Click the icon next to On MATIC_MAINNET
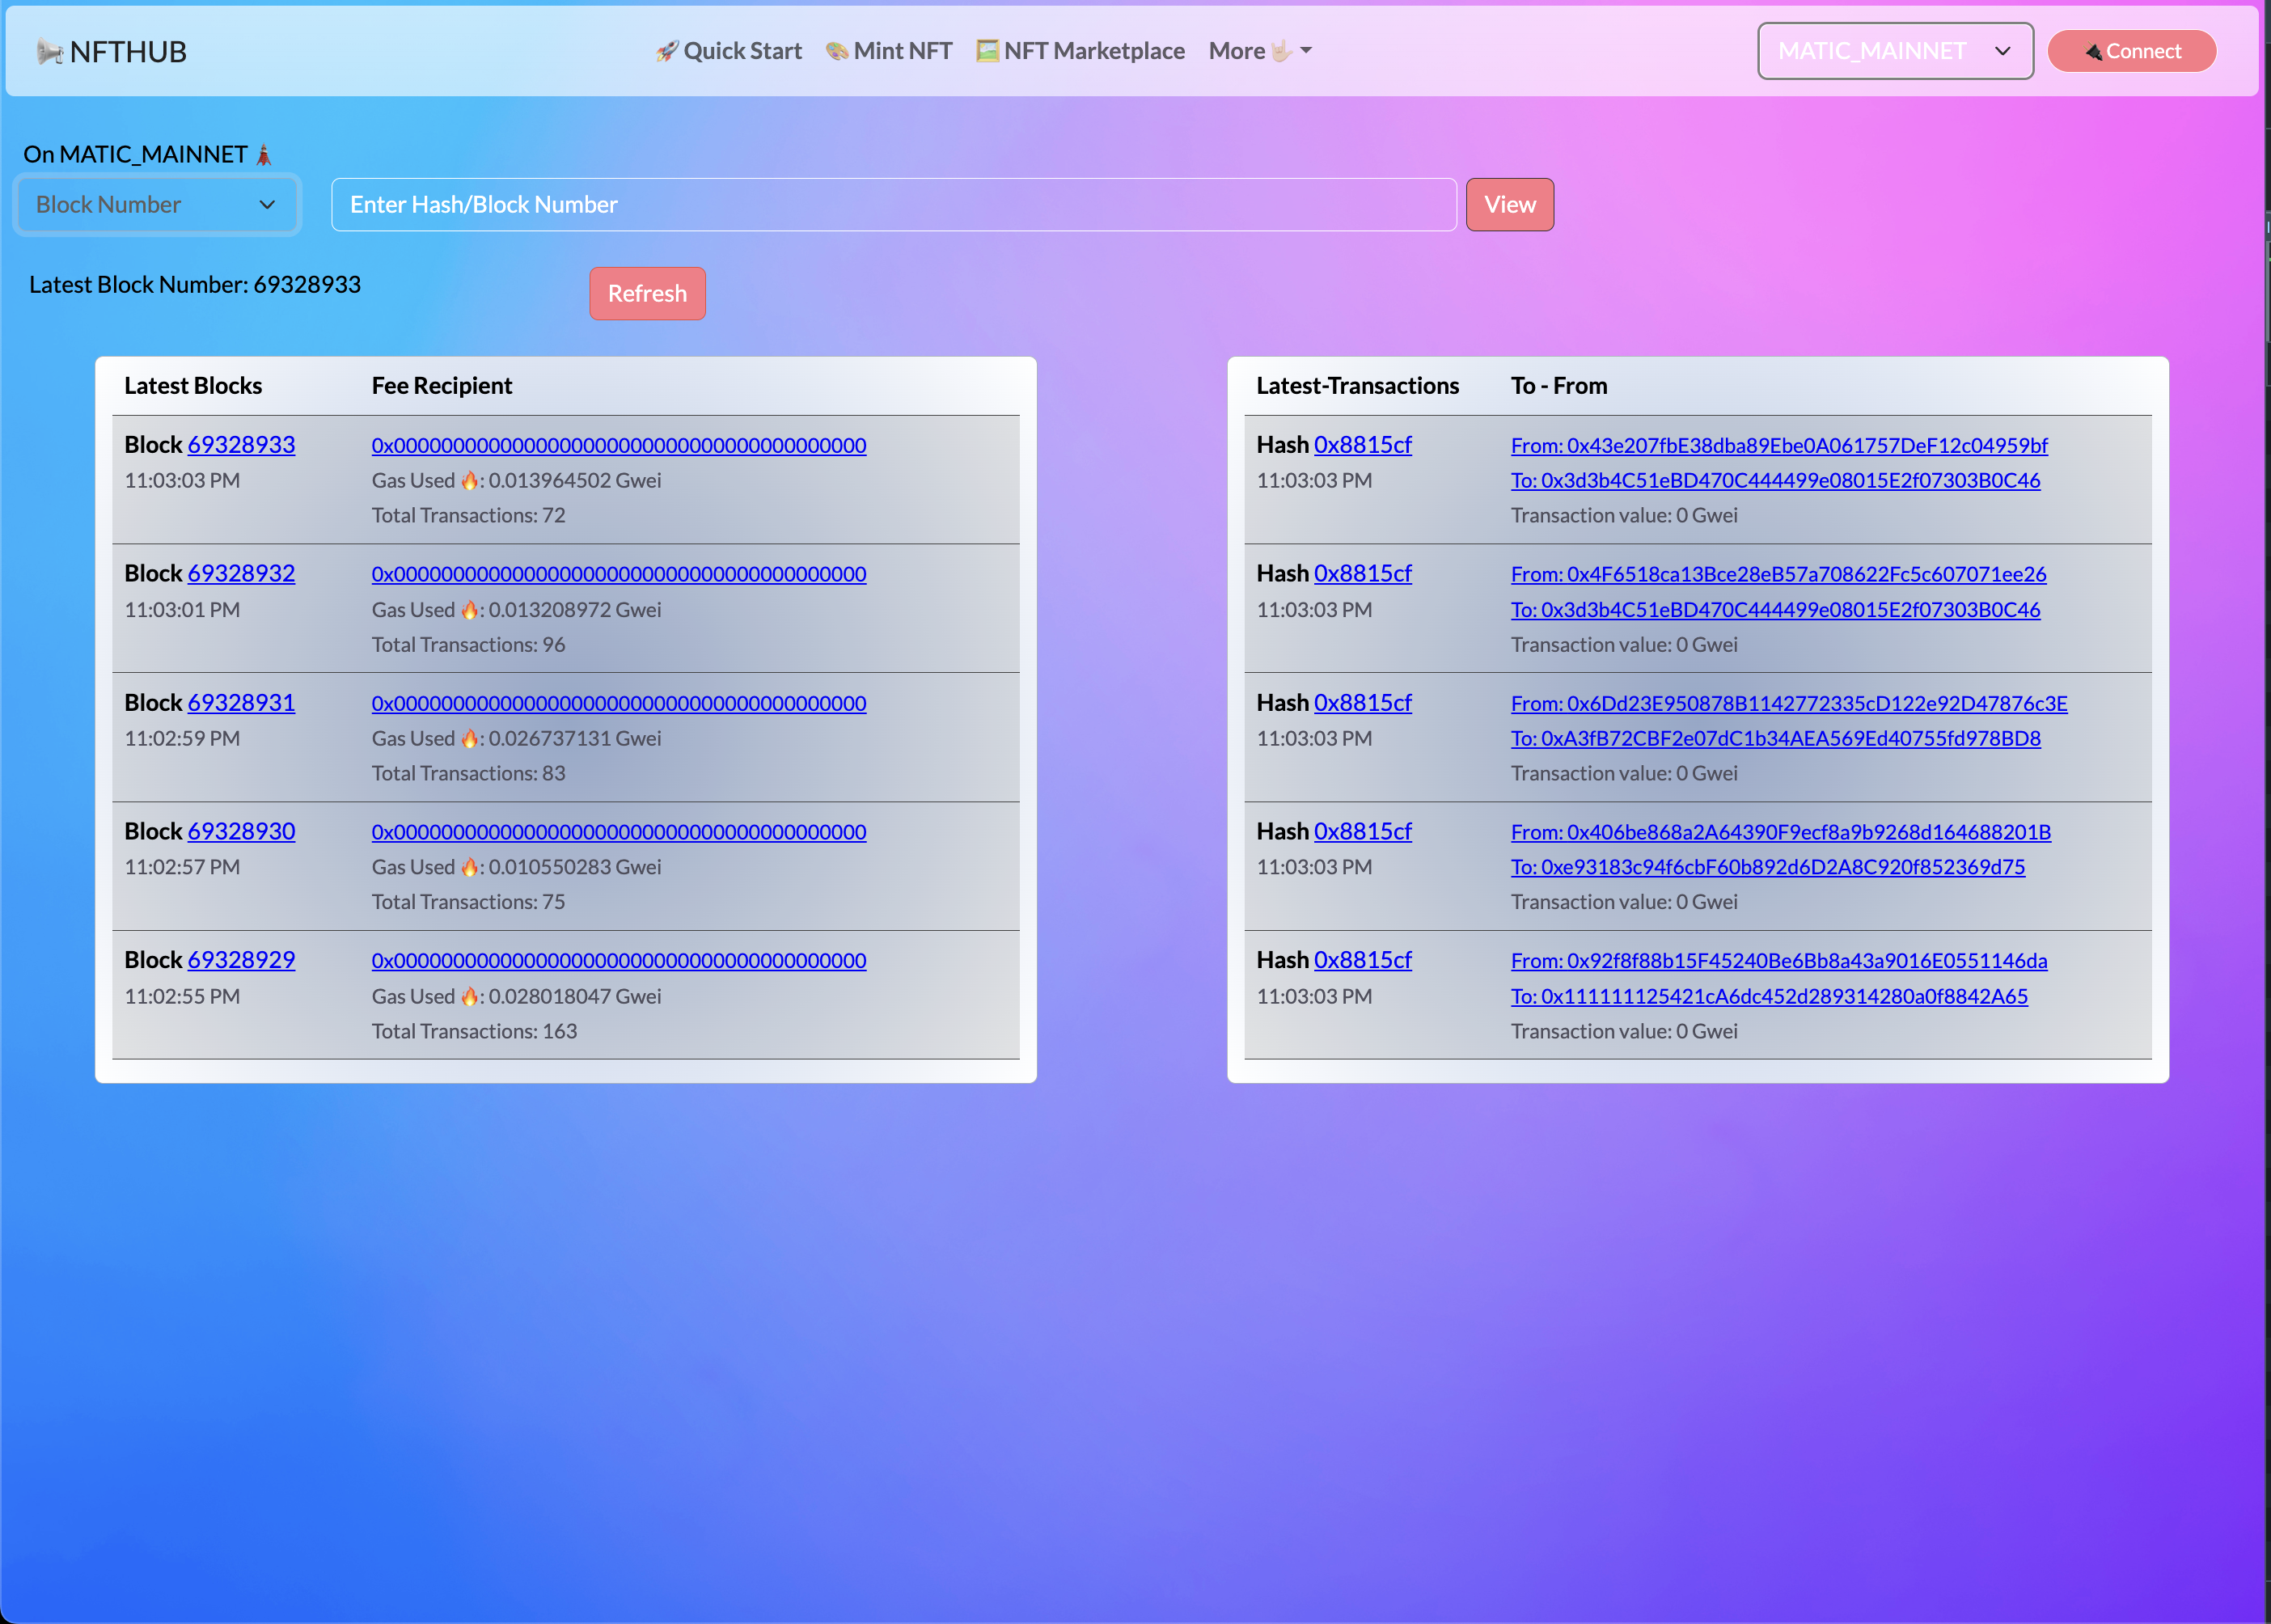Screen dimensions: 2271x1624 click(x=264, y=155)
